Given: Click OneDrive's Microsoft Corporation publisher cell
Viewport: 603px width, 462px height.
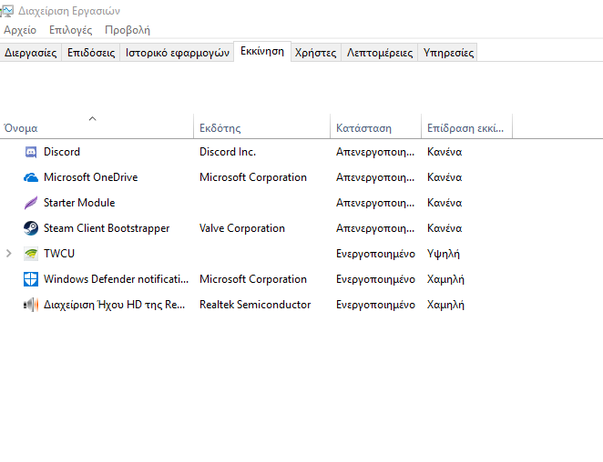Looking at the screenshot, I should point(253,177).
